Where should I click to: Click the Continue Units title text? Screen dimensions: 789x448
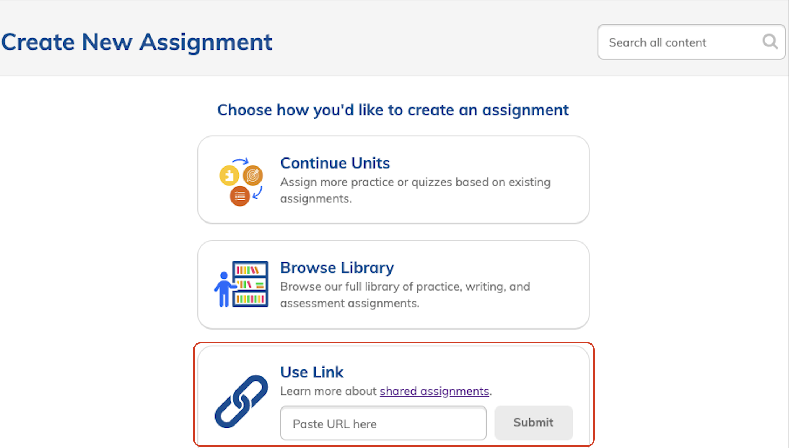tap(335, 163)
